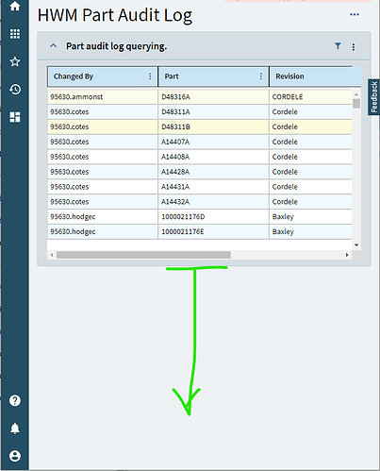
Task: Click the horizontal scrollbar thumb of table
Action: pos(143,255)
